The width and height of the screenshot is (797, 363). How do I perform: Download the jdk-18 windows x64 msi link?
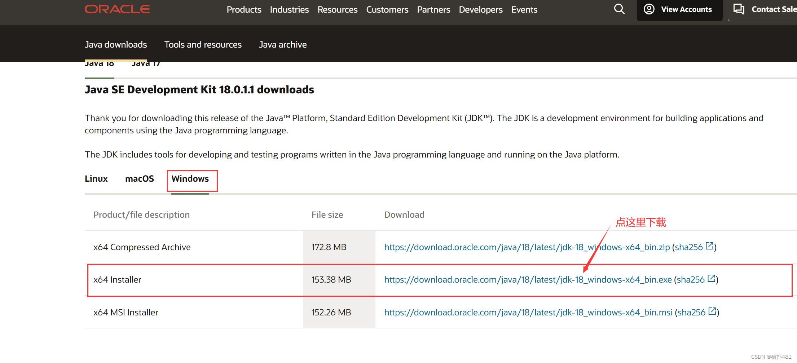pyautogui.click(x=528, y=313)
